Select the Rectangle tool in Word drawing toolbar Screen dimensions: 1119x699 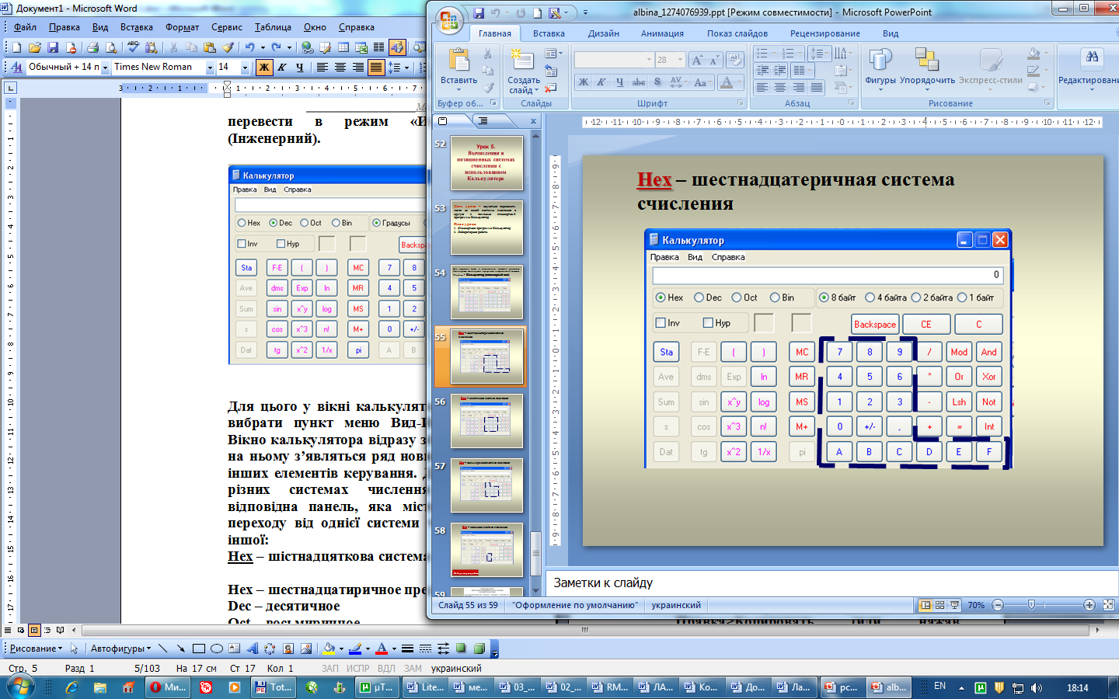tap(199, 649)
